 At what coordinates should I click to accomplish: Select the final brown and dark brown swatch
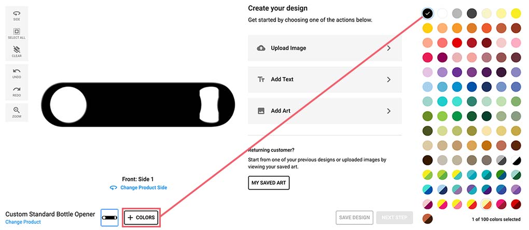click(427, 219)
